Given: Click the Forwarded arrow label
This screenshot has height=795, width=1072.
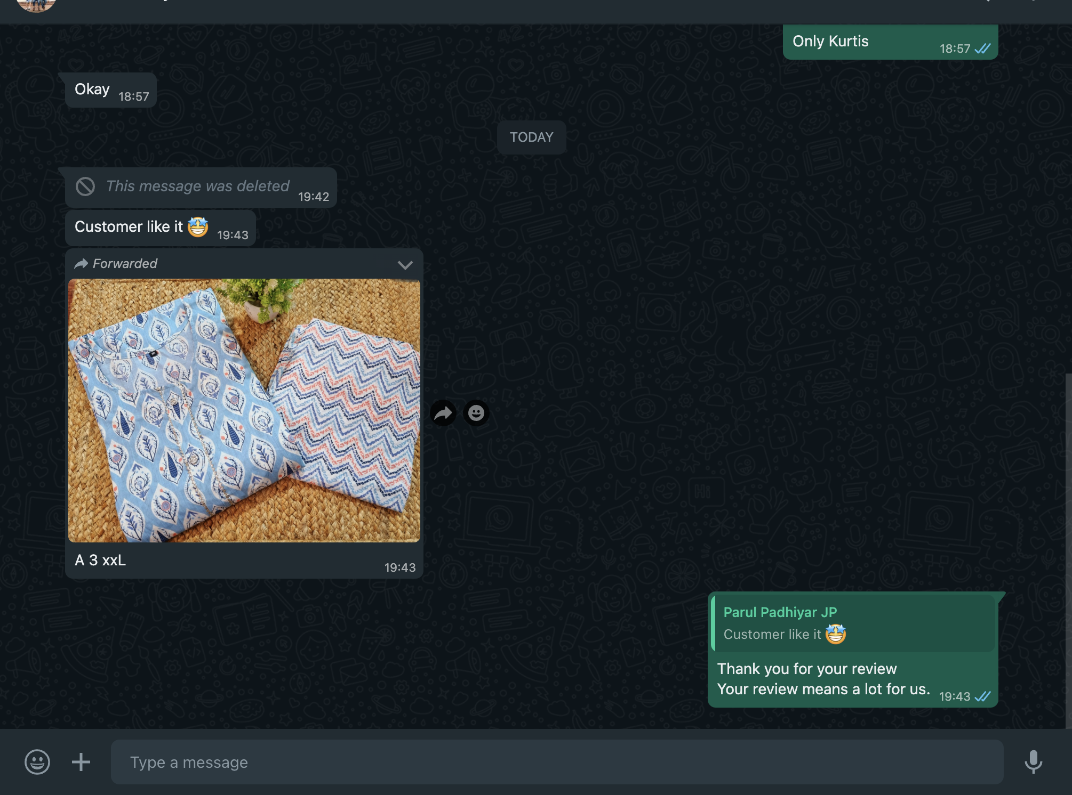Looking at the screenshot, I should [x=116, y=264].
